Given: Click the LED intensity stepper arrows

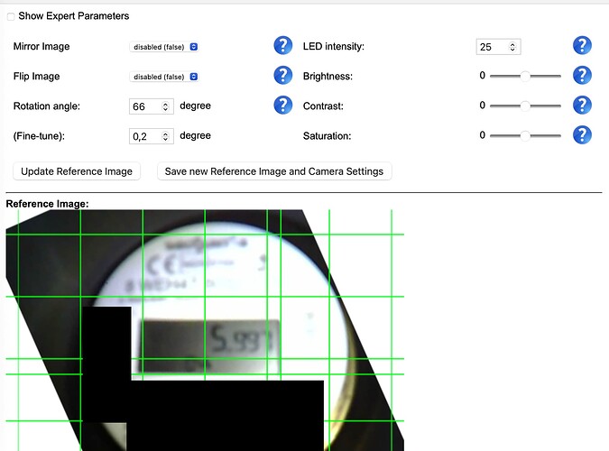Looking at the screenshot, I should [x=512, y=47].
